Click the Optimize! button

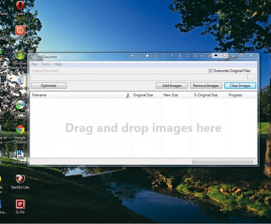[x=49, y=86]
